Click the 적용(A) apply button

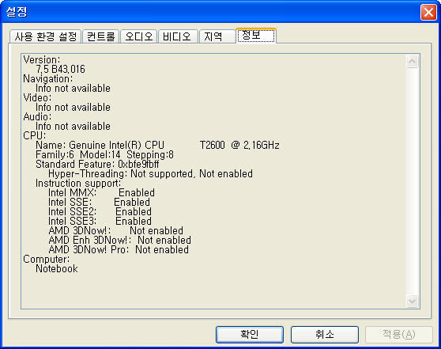pos(399,335)
